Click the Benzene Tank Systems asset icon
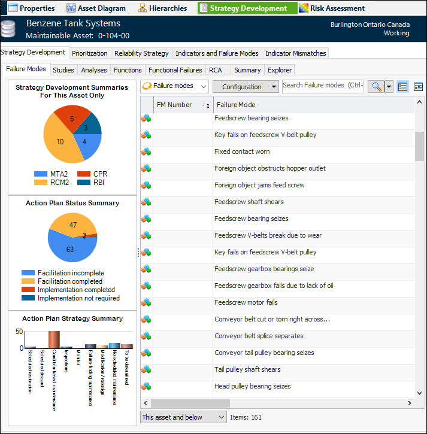This screenshot has height=434, width=427. tap(9, 29)
